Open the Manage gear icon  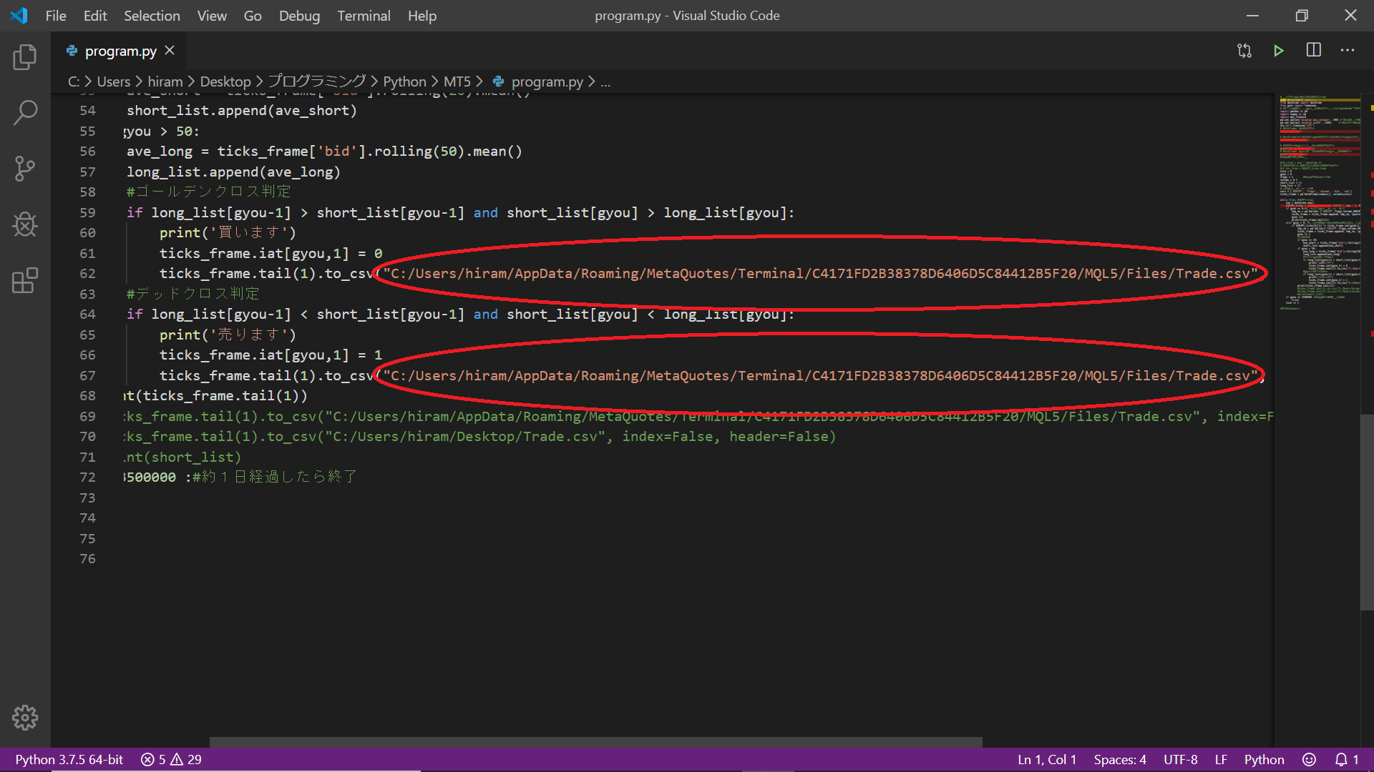coord(25,717)
